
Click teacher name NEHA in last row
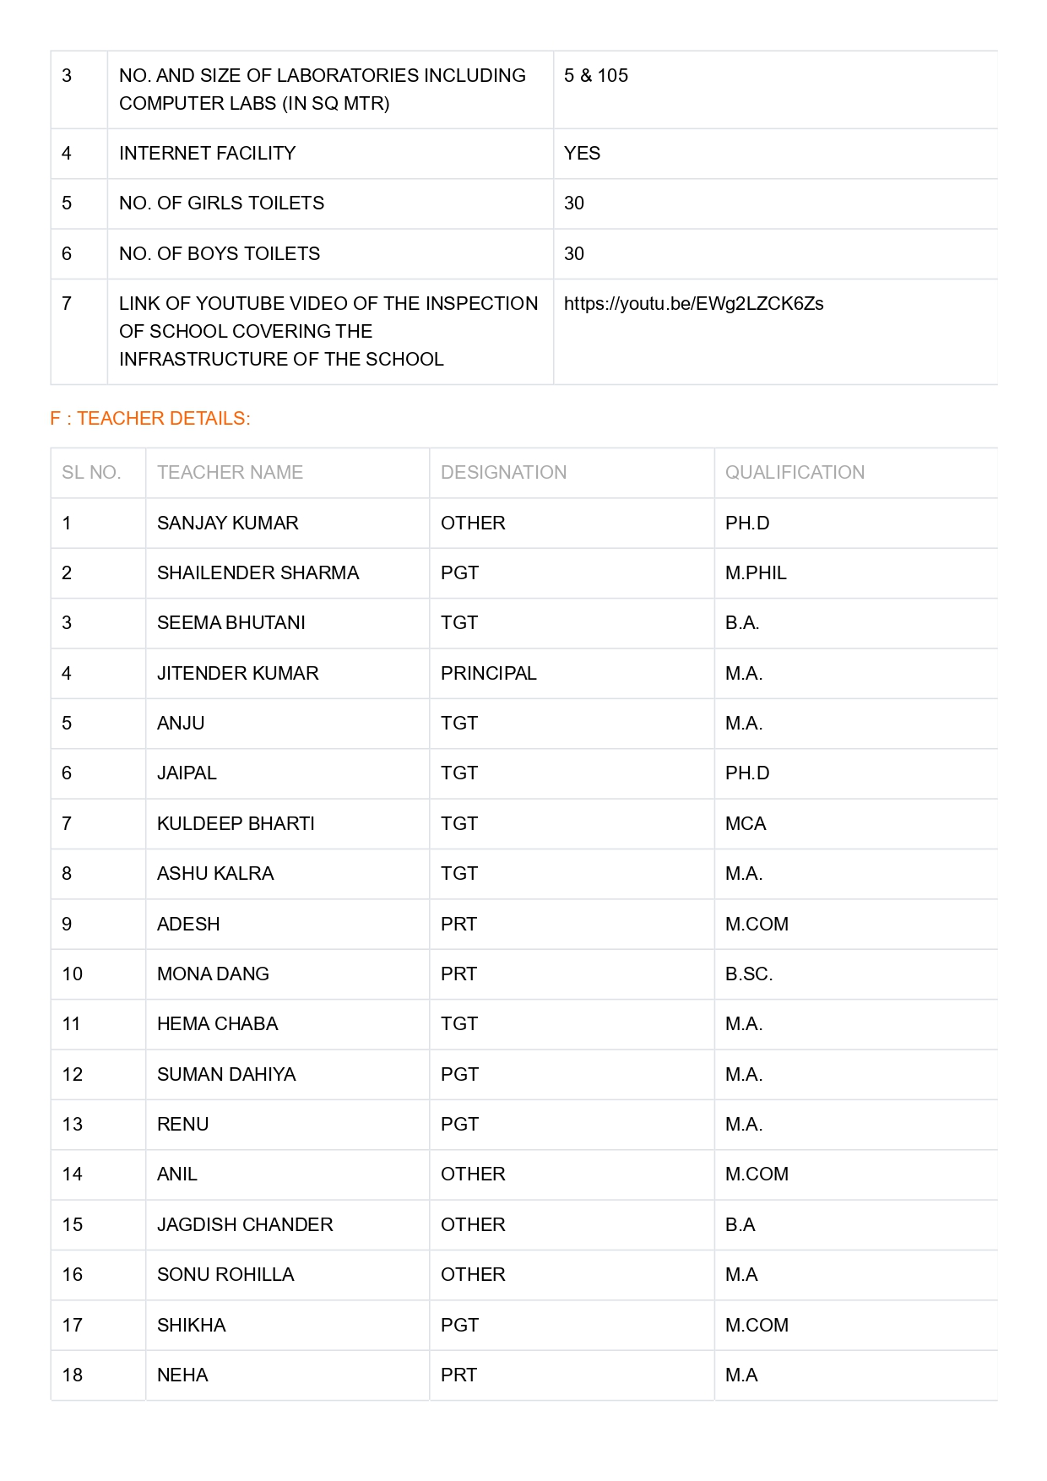point(182,1375)
